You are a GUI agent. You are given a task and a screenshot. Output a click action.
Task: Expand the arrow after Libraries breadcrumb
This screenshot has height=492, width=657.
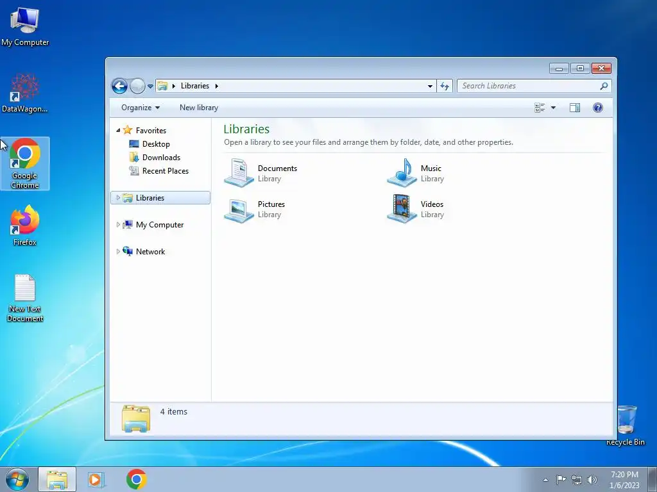point(217,86)
